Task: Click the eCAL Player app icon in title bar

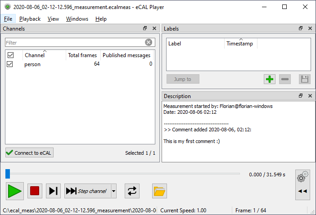Action: point(8,7)
